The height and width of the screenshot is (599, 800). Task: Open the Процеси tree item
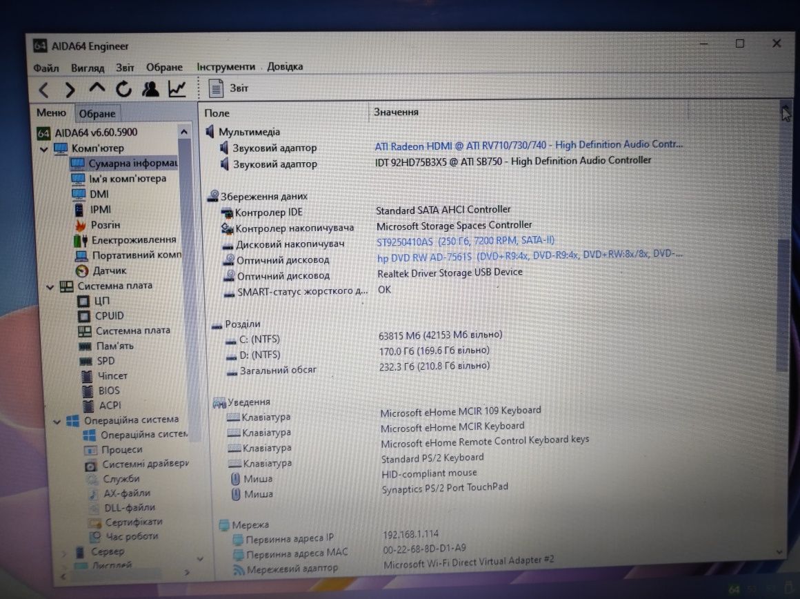click(x=113, y=450)
